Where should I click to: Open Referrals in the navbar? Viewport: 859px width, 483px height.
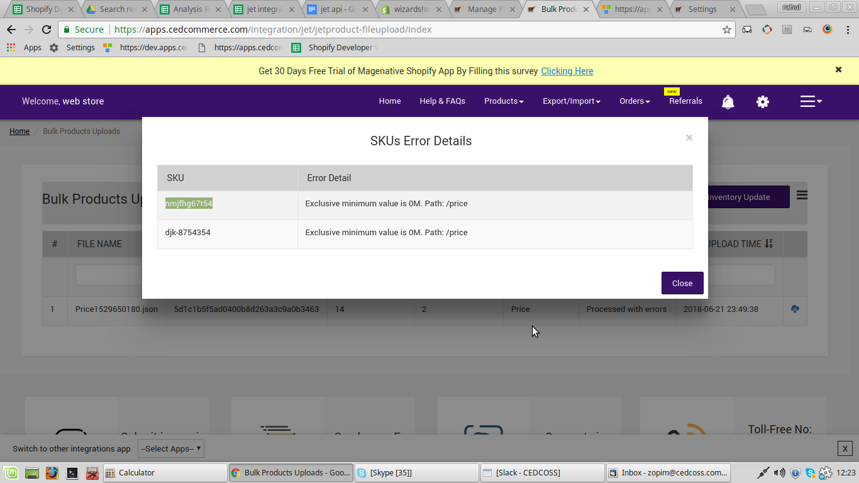(x=685, y=101)
